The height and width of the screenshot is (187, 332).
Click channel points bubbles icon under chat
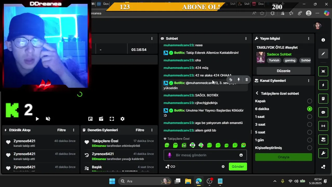167,166
